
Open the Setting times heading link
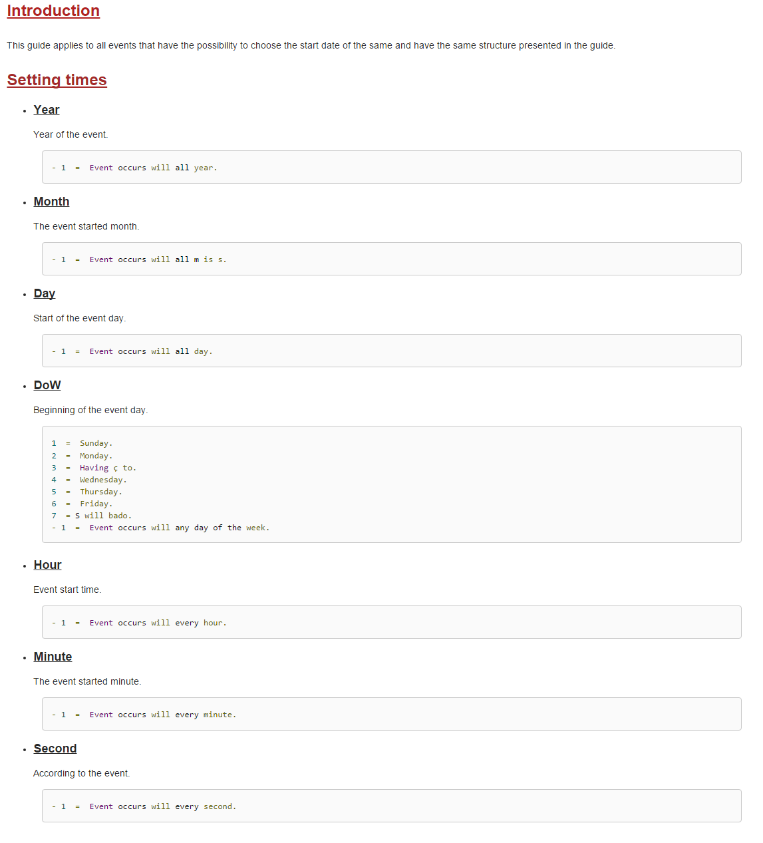pyautogui.click(x=57, y=80)
